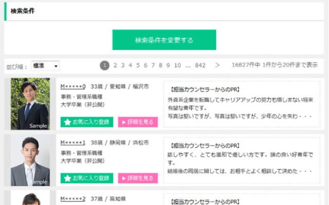Go to page 5 of results
329x205 pixels.
coord(138,65)
